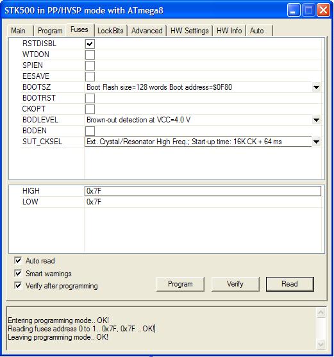Check the BODEN fuse checkbox
334x357 pixels.
tap(90, 131)
